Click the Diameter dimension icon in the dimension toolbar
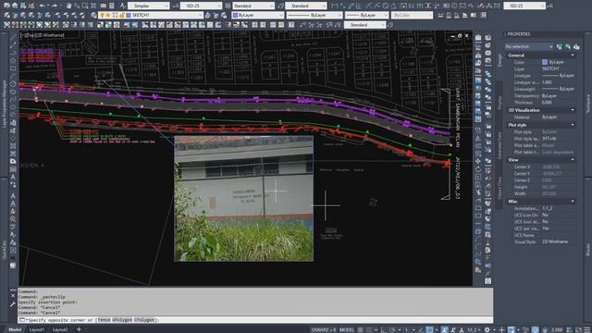This screenshot has height=333, width=592. point(386,6)
